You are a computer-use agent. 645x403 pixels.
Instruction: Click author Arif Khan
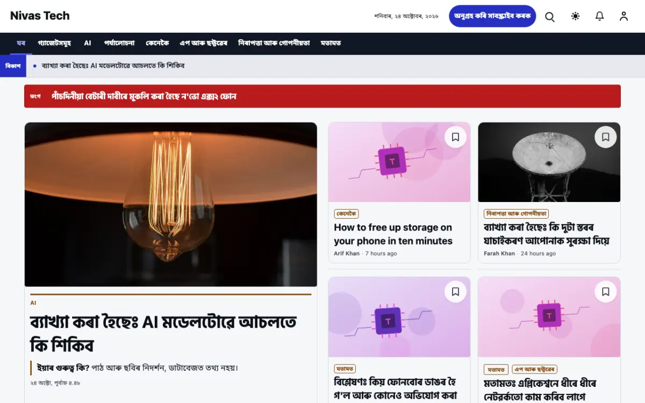(x=347, y=254)
